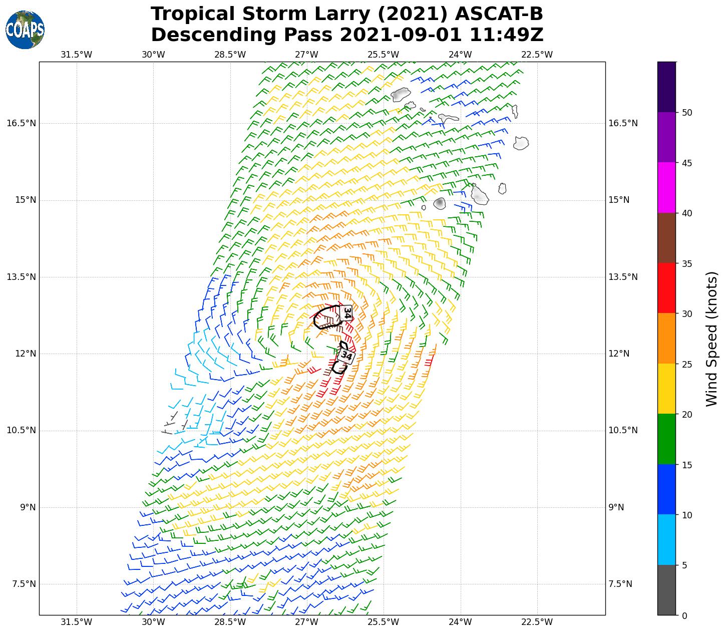Click the lower 34-knot contour label
This screenshot has height=633, width=726.
[345, 356]
